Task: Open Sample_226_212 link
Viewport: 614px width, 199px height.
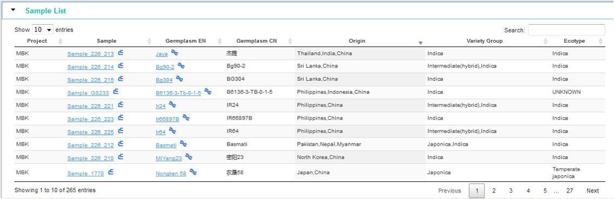Action: click(90, 146)
